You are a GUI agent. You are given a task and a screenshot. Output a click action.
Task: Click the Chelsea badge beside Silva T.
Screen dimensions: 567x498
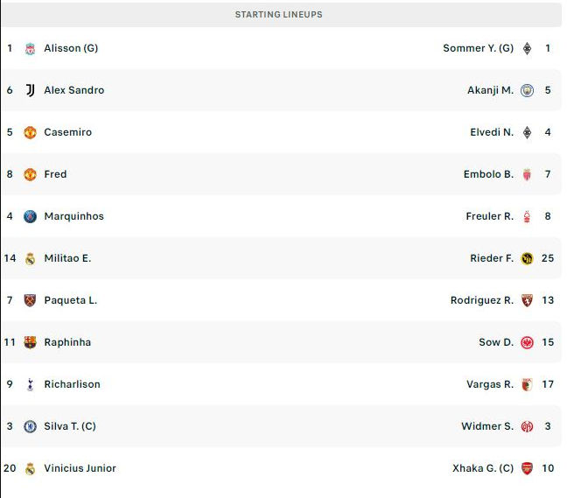pos(30,426)
